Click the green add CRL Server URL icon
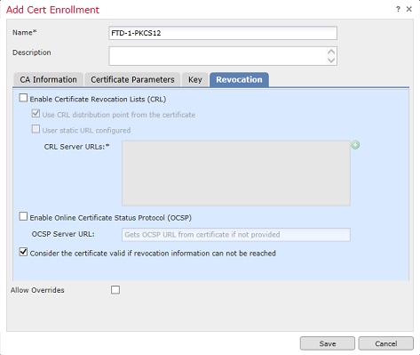This screenshot has width=420, height=355. (355, 145)
